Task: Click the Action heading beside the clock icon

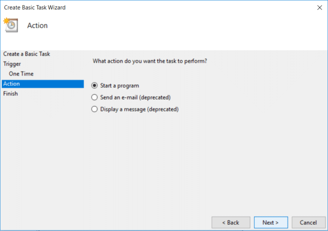Action: (x=37, y=26)
